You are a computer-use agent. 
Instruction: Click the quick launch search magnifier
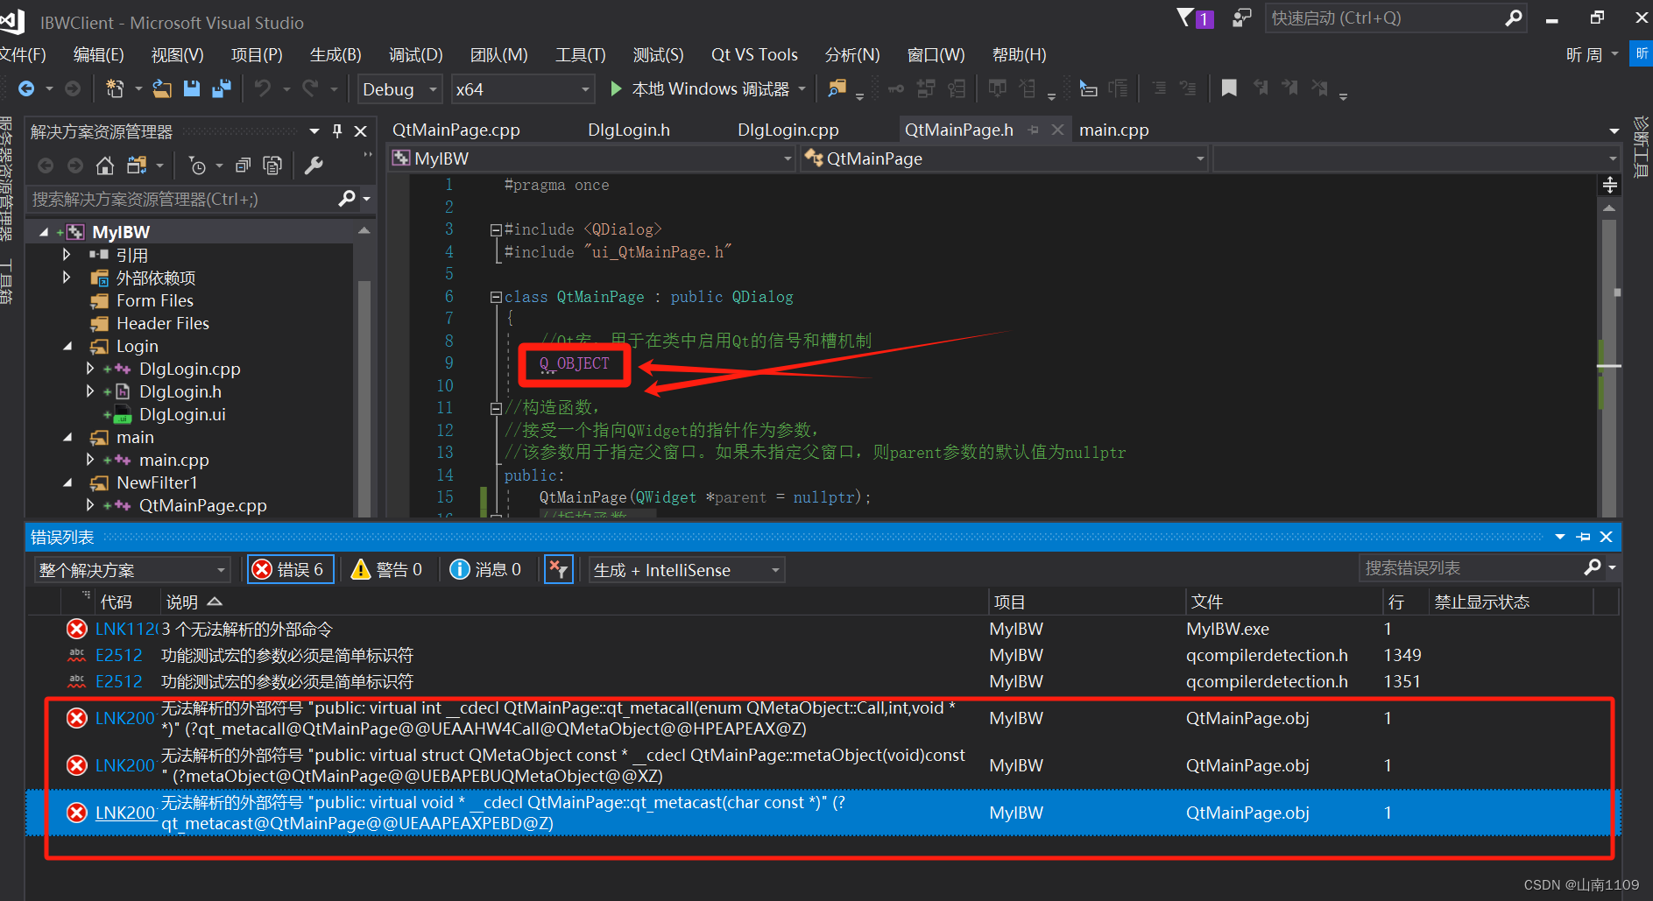1513,18
